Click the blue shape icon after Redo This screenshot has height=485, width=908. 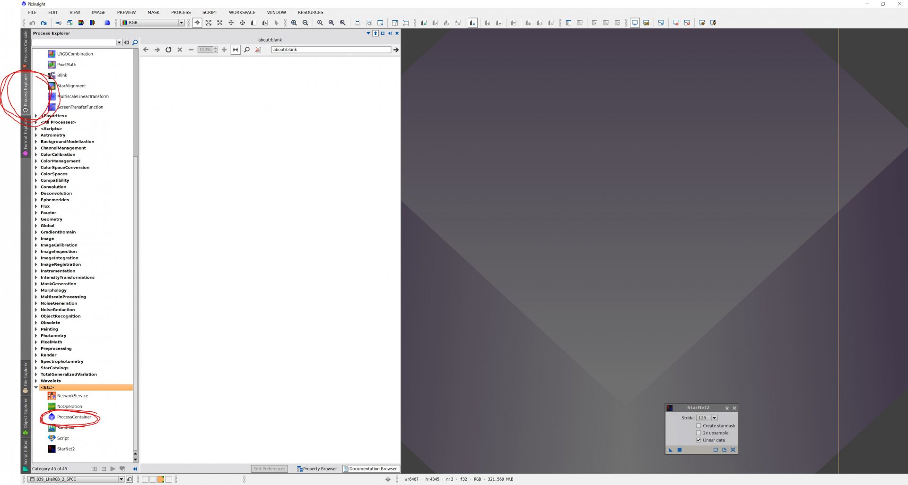[107, 23]
